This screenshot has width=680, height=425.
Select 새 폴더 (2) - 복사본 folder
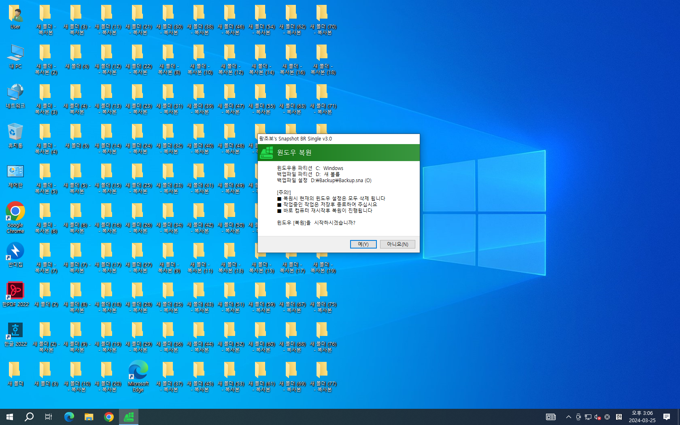click(x=46, y=337)
